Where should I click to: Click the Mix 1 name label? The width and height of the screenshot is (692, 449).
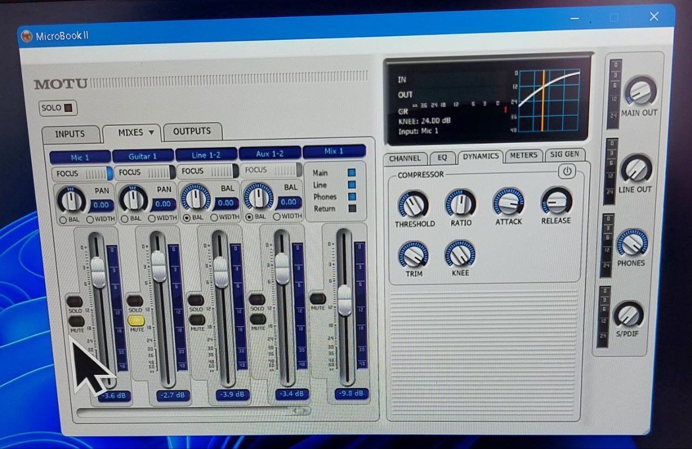(334, 151)
